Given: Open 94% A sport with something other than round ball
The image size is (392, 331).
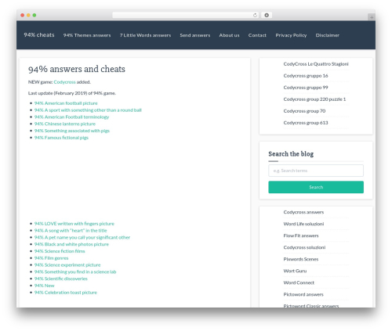Looking at the screenshot, I should [88, 110].
